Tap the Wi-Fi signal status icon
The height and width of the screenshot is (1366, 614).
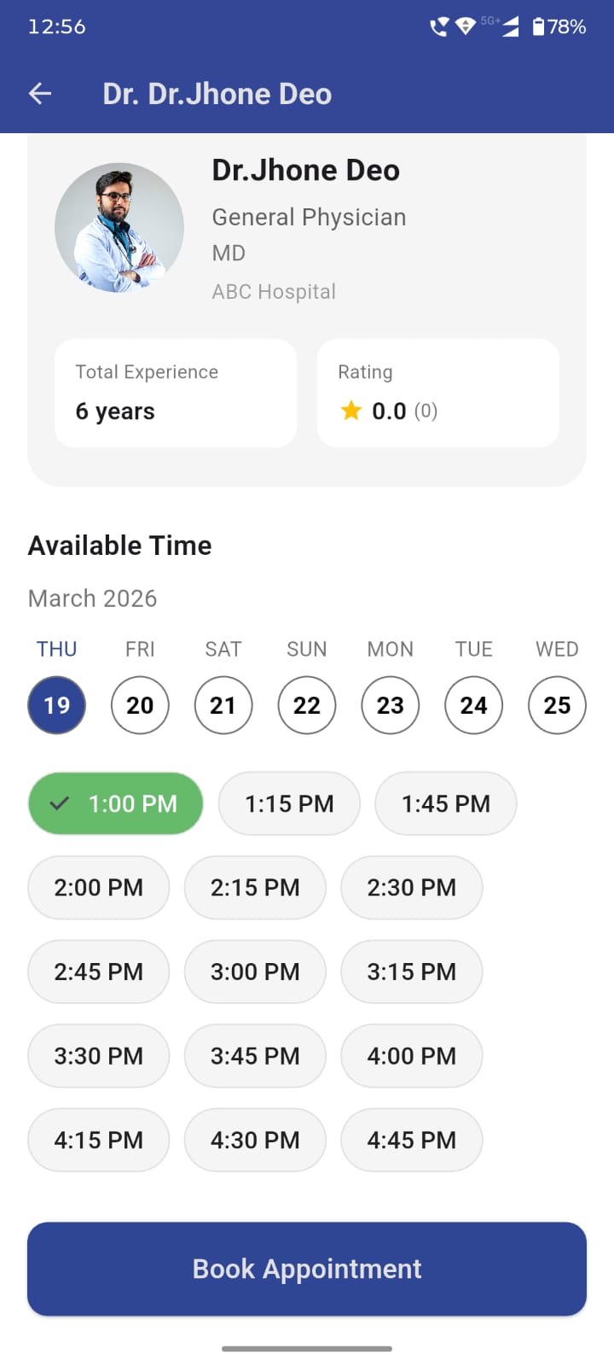466,26
